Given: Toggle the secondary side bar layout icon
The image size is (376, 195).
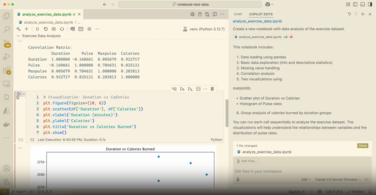Looking at the screenshot, I should (370, 4).
